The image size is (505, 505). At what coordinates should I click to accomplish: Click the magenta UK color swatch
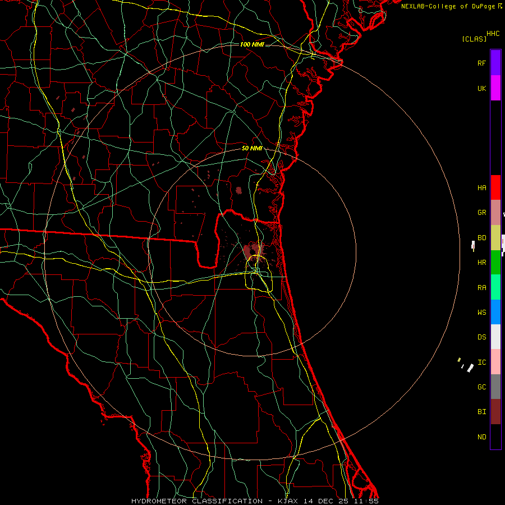pyautogui.click(x=495, y=88)
